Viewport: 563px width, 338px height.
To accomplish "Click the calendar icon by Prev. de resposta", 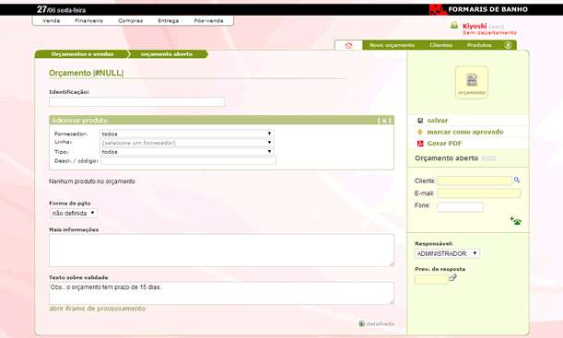I will point(452,277).
